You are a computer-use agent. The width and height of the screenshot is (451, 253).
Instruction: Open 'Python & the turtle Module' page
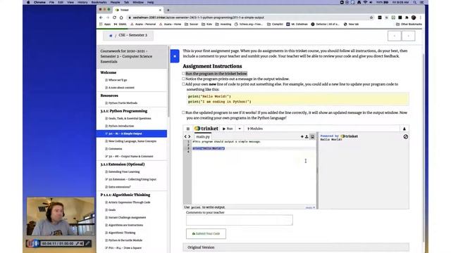[125, 240]
